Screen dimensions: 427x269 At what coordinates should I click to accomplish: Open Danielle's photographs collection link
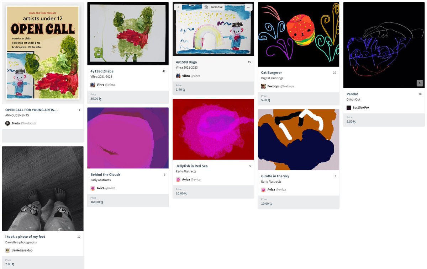click(21, 242)
